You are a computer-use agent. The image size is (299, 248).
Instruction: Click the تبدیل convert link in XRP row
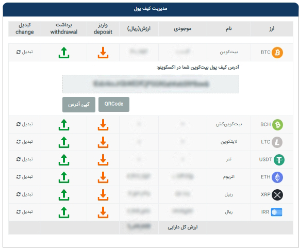point(25,194)
